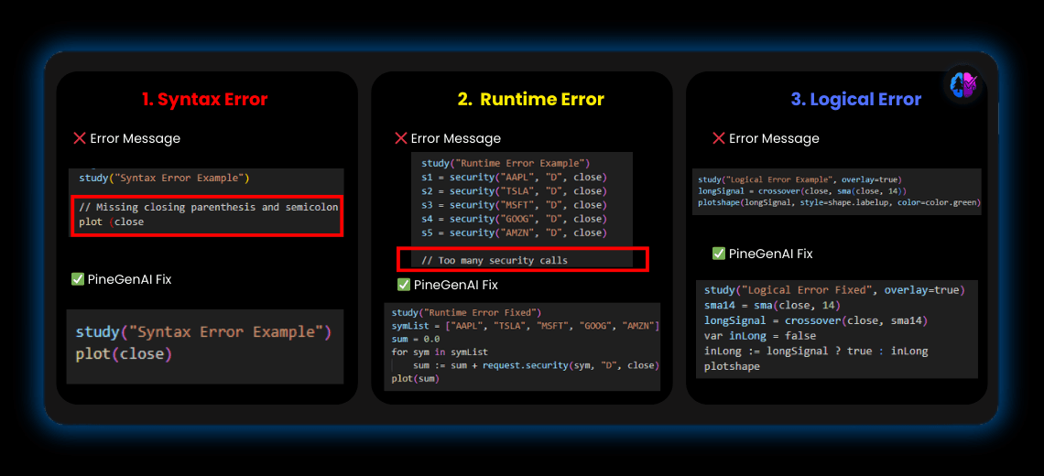The image size is (1044, 476).
Task: Click the lone 'plotshape' line in fix snippet
Action: tap(732, 367)
